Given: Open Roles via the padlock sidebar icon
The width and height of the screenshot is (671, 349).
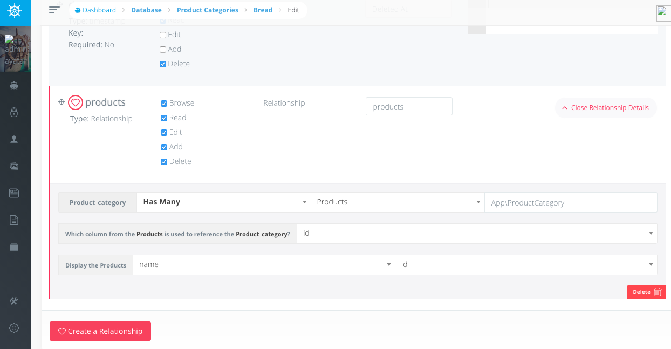Looking at the screenshot, I should pos(15,112).
